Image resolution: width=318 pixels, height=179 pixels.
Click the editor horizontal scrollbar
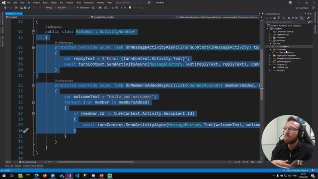pyautogui.click(x=96, y=162)
